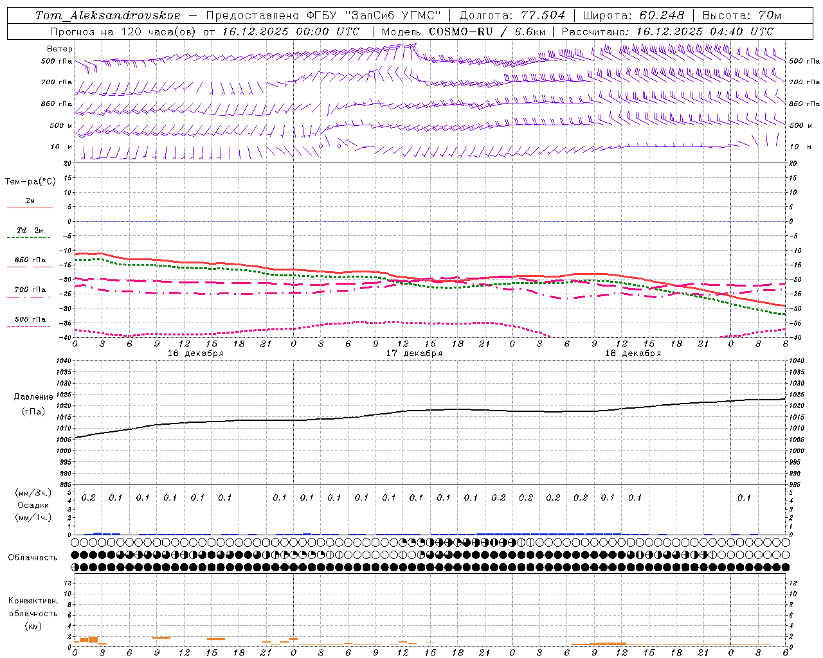The image size is (823, 658).
Task: Click the date label 16 декабря
Action: click(195, 353)
